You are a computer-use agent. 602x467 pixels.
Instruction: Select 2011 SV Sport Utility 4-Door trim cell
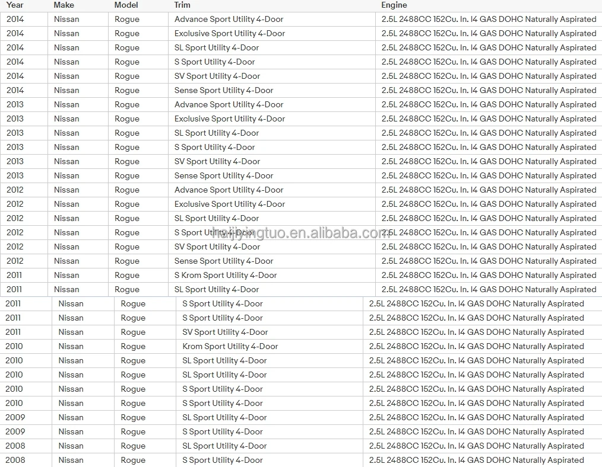pos(270,332)
